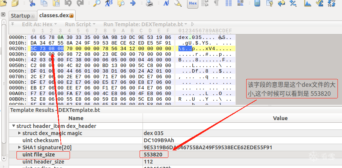
Task: Open the Run Script dropdown
Action: (x=80, y=24)
